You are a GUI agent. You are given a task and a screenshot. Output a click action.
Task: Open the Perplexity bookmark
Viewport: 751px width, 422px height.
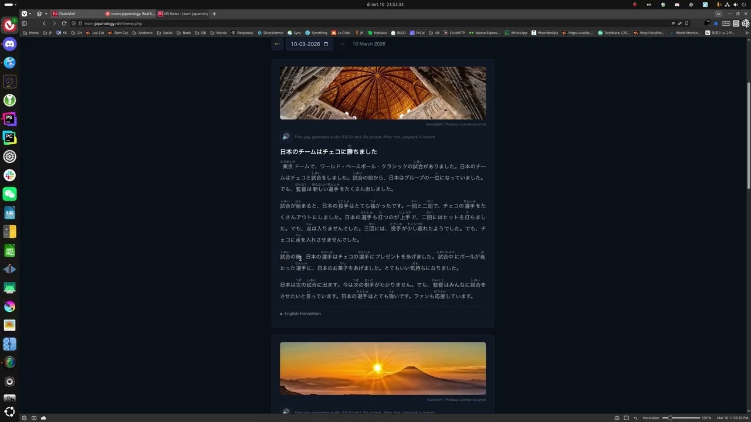(x=242, y=33)
